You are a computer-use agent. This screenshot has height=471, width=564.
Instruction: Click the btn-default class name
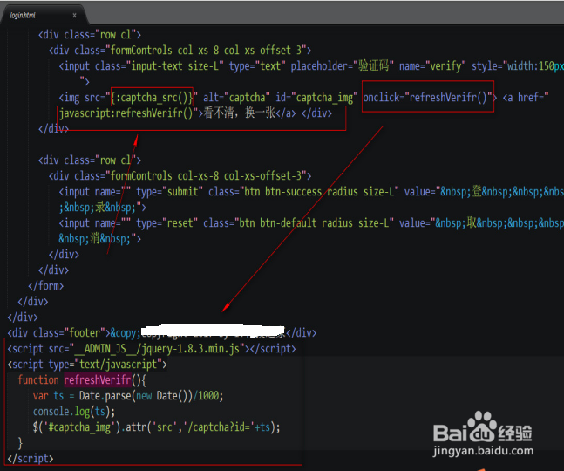(x=289, y=223)
